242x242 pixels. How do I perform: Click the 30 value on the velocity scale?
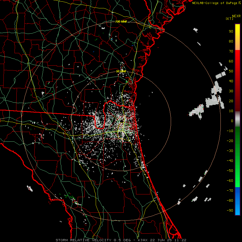click(231, 91)
